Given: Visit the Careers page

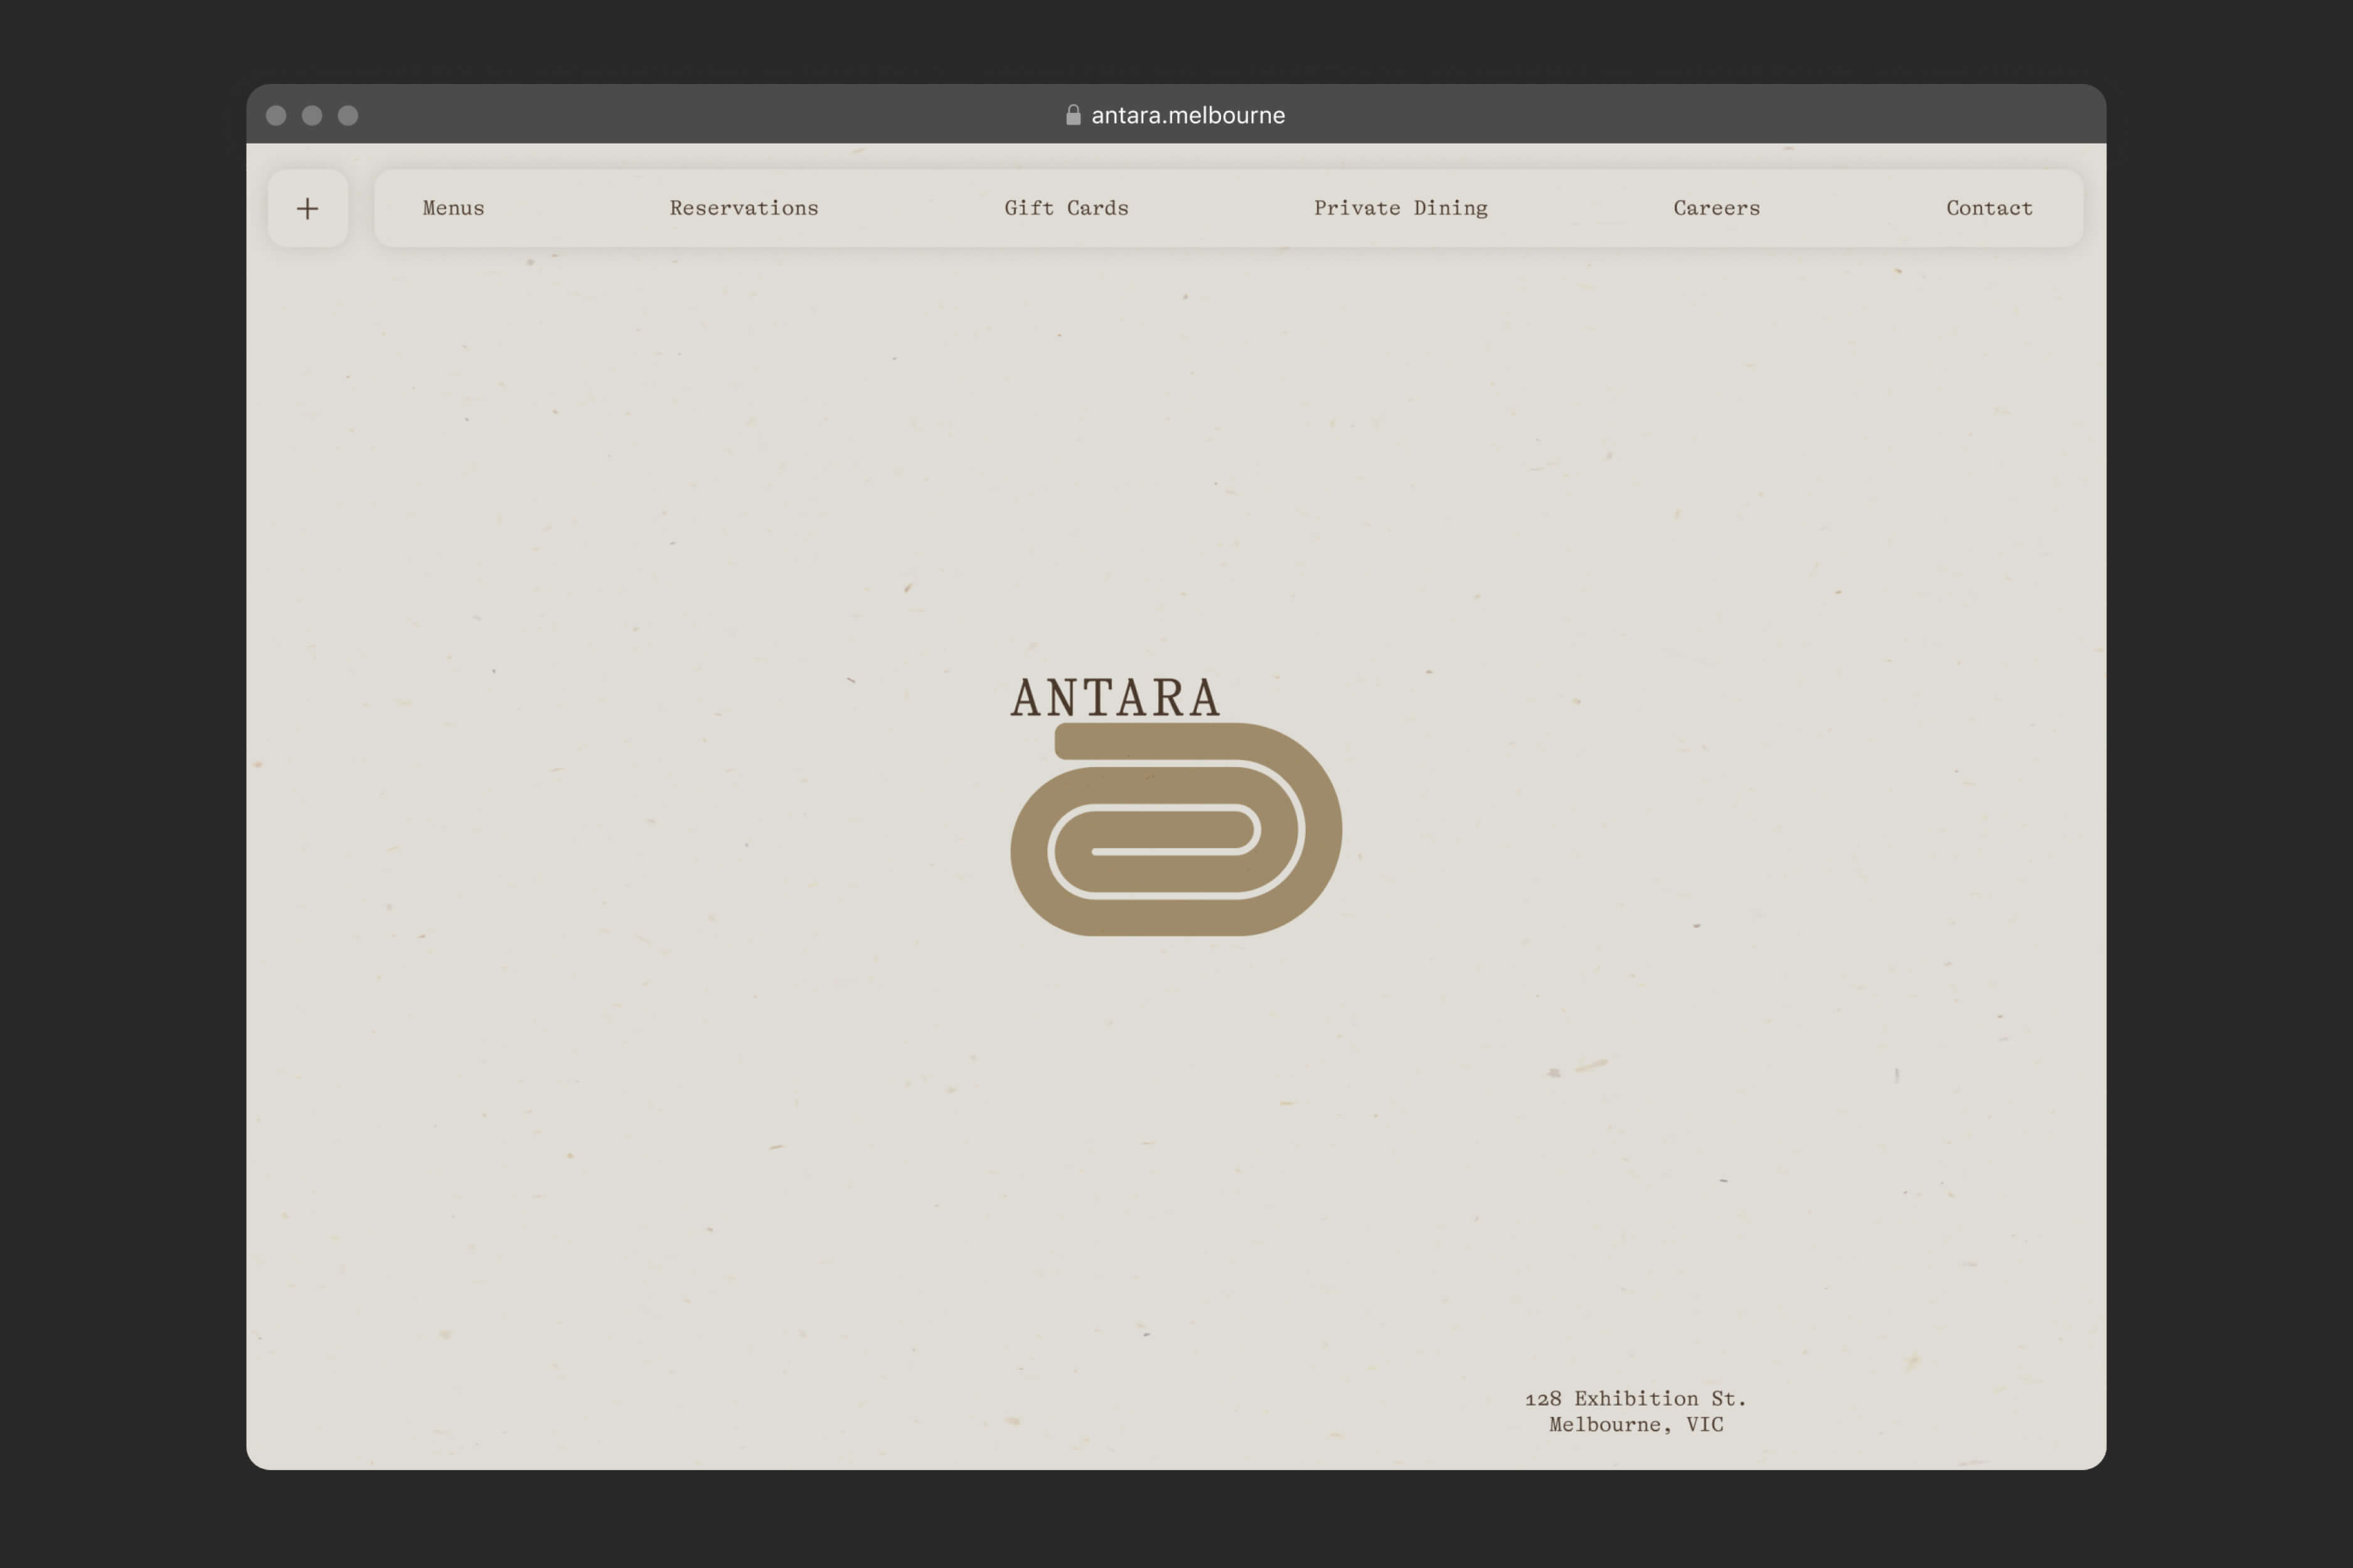Looking at the screenshot, I should click(x=1715, y=208).
